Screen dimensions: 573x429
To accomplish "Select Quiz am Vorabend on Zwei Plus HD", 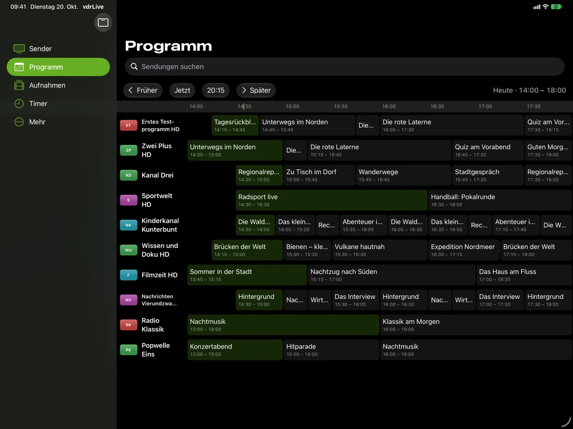I will point(488,151).
